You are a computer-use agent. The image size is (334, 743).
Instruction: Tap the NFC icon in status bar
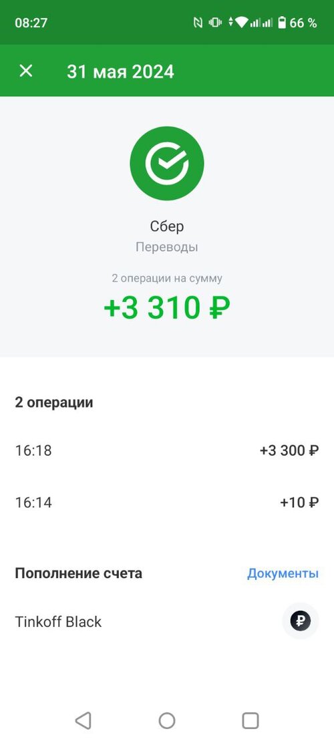click(x=198, y=22)
